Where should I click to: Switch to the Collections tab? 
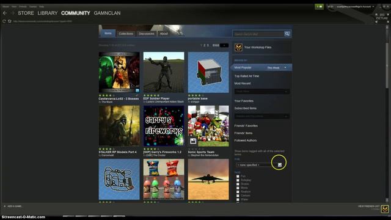(126, 34)
